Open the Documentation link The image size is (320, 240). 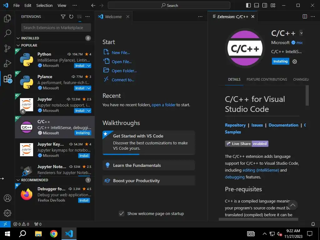pyautogui.click(x=283, y=125)
